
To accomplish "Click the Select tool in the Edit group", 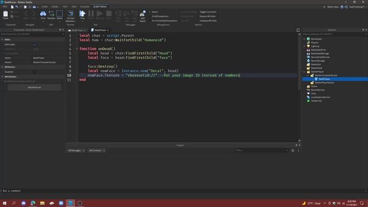I will point(60,15).
